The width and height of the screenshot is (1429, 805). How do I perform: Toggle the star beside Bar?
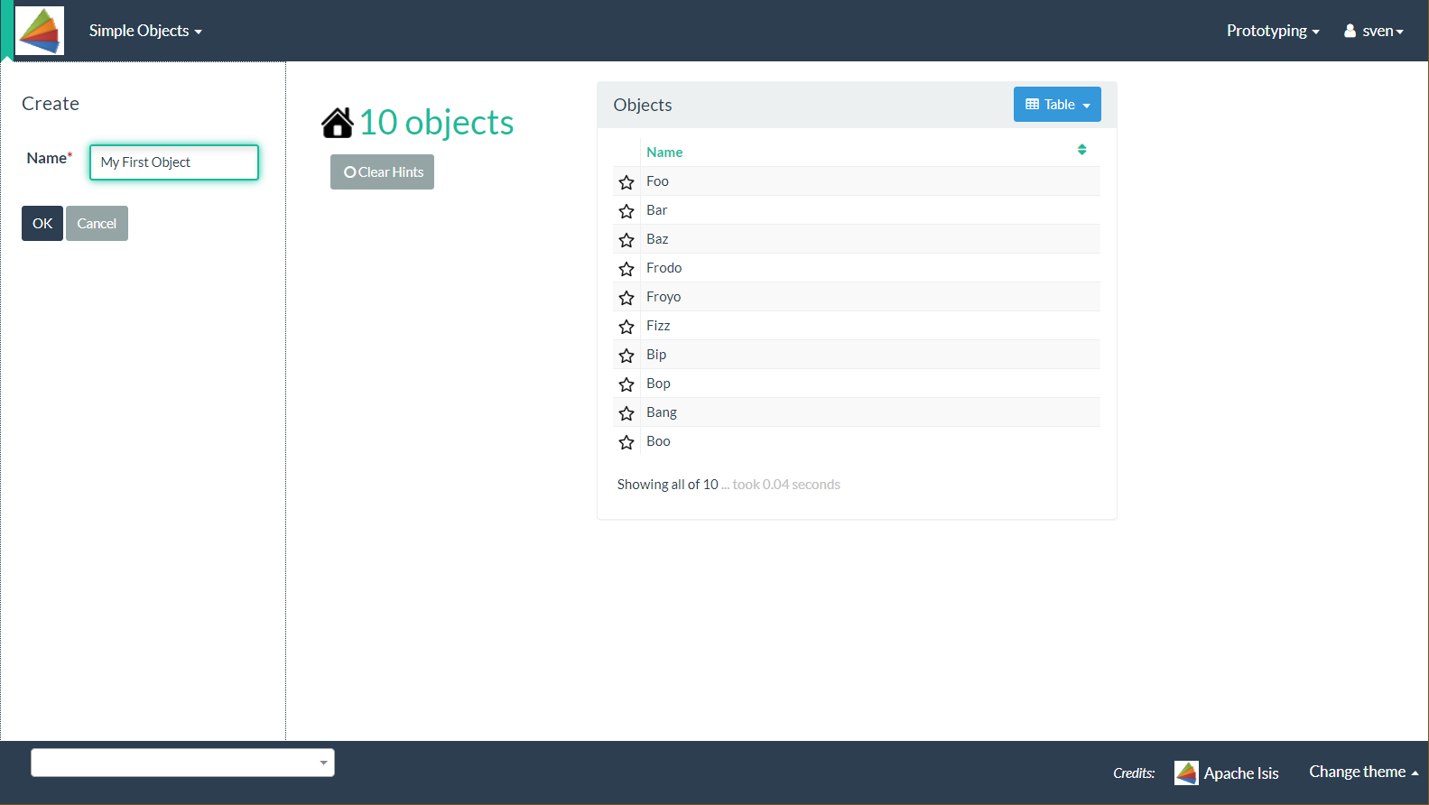tap(626, 211)
